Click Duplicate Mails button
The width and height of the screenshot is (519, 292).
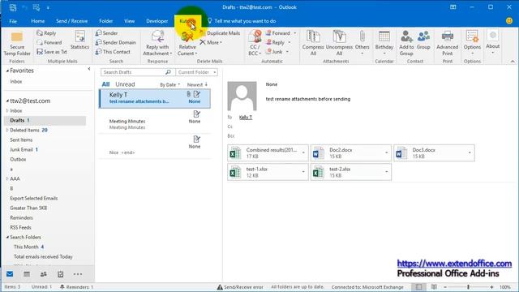[x=220, y=33]
